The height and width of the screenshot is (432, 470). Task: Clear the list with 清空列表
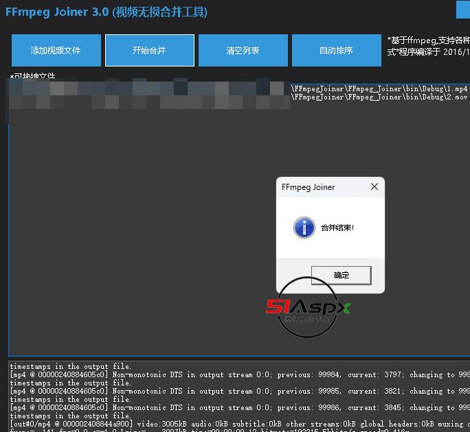(243, 50)
